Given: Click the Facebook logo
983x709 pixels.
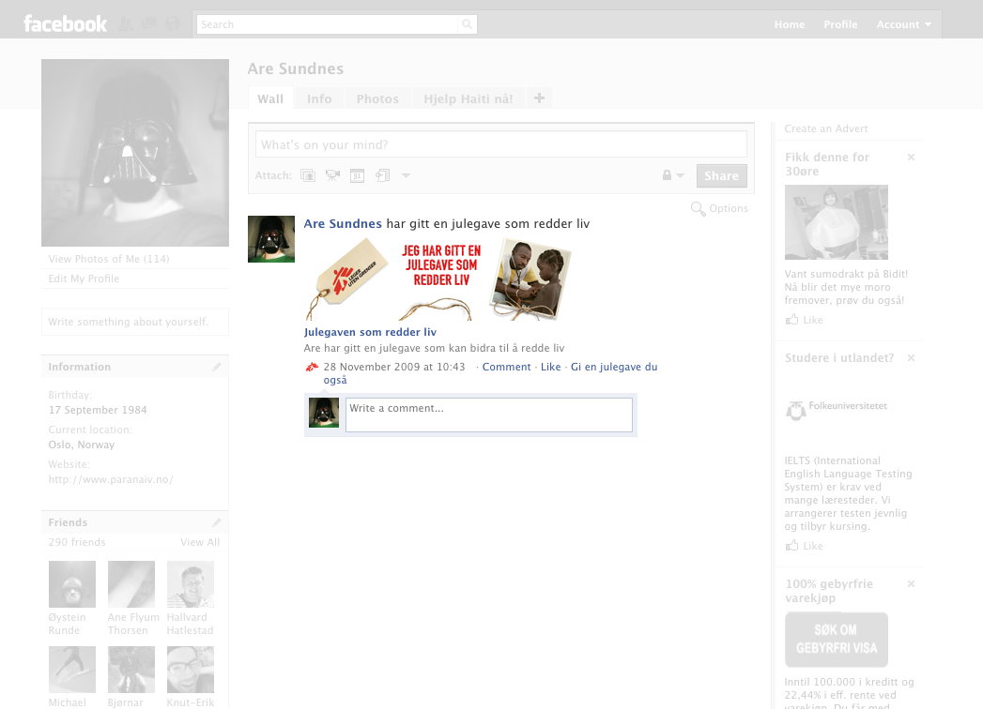Looking at the screenshot, I should click(x=65, y=23).
